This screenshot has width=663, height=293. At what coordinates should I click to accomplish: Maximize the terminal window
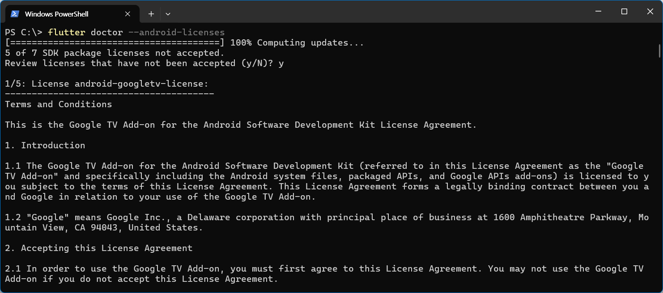click(x=624, y=12)
